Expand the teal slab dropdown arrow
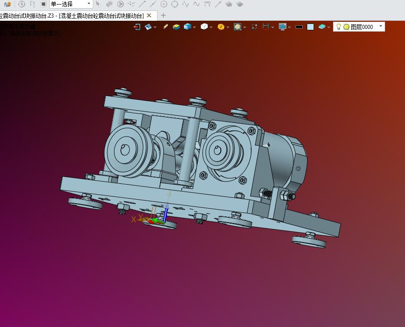Screen dimensions: 405x327 [x=329, y=27]
